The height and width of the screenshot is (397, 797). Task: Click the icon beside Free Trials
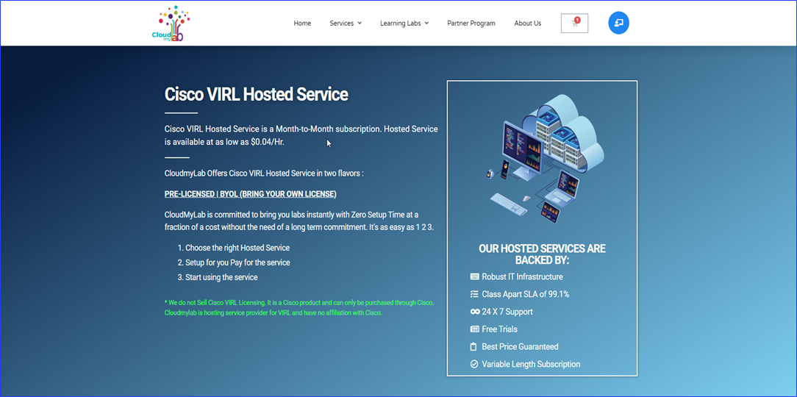(x=475, y=329)
